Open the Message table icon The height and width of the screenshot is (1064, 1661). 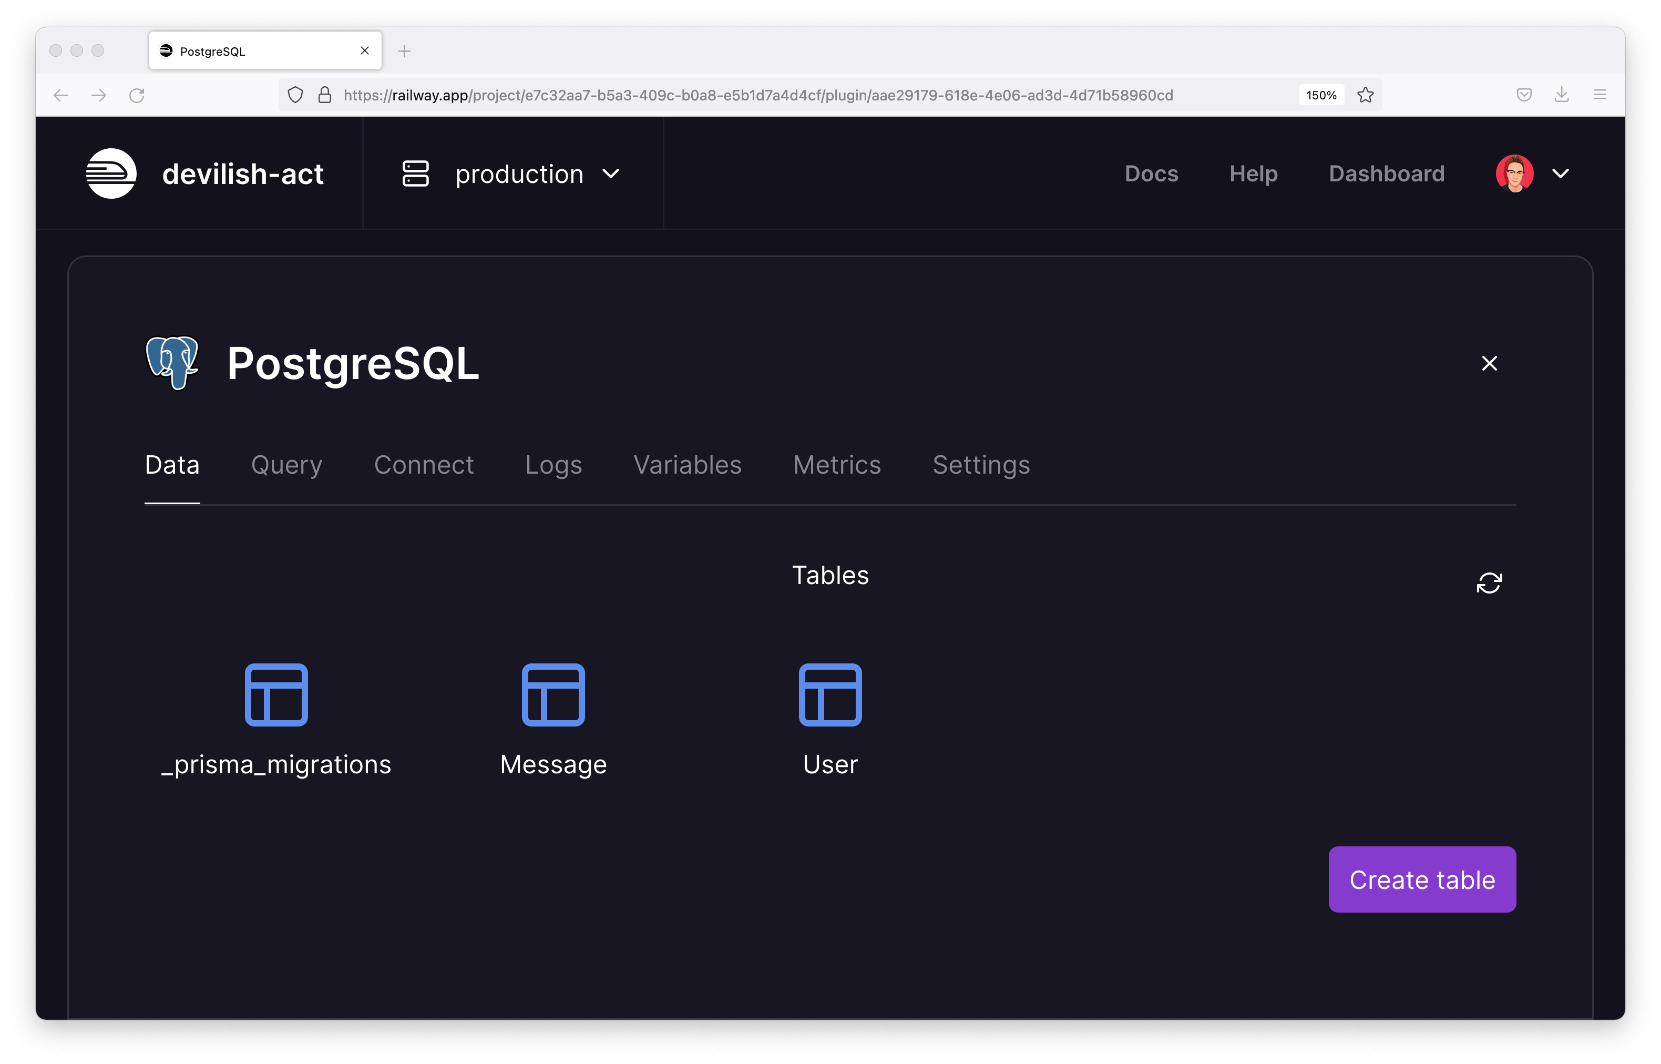point(553,694)
